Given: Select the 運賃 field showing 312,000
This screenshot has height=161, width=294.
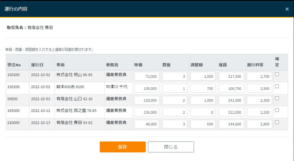Looking at the screenshot, I should coord(231,112).
